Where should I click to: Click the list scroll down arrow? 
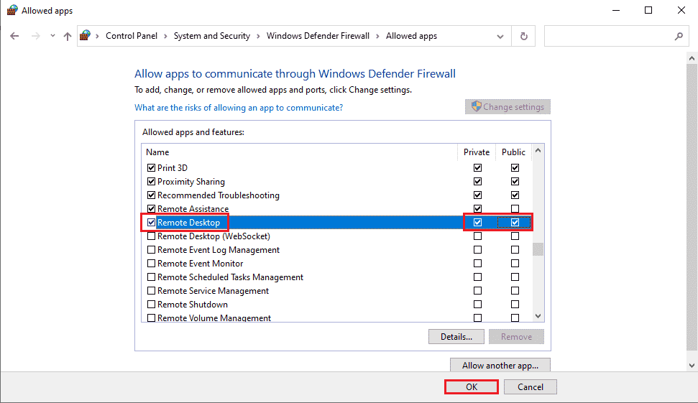point(538,316)
